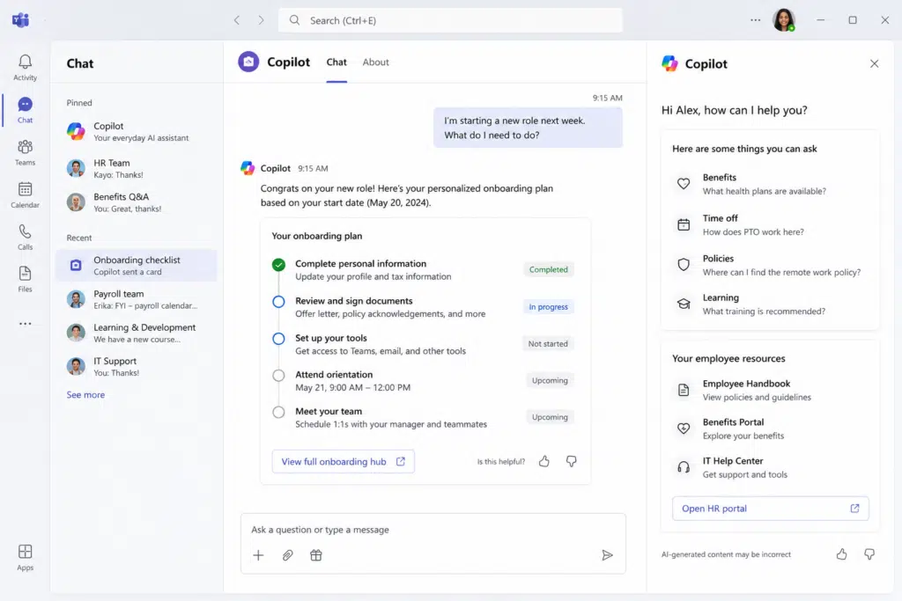902x601 pixels.
Task: Click See more in chat list
Action: point(85,394)
